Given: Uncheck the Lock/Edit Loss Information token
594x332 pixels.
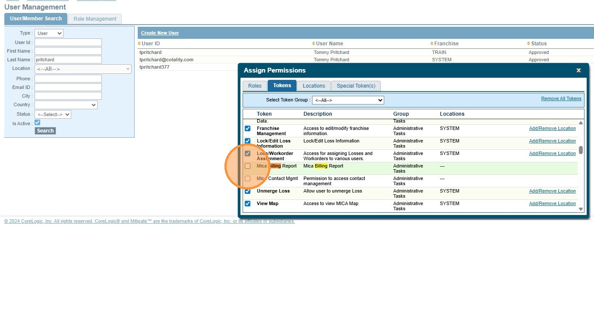Looking at the screenshot, I should click(x=248, y=141).
